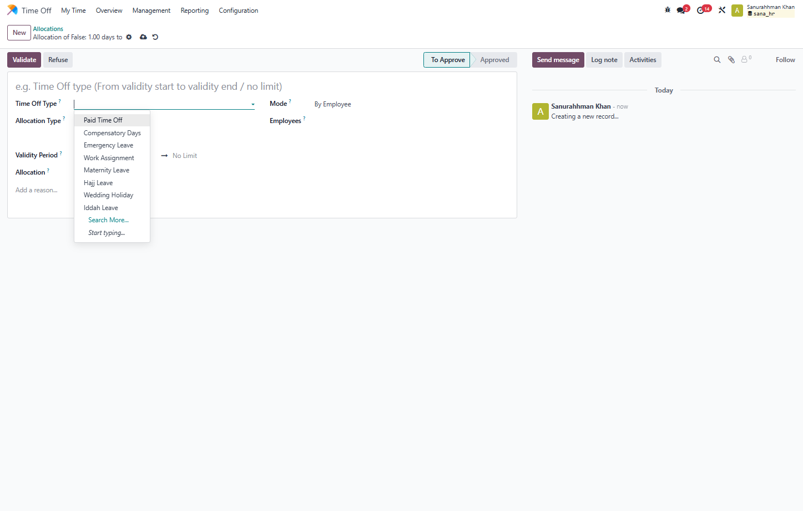Pick Hajj Leave from the list
803x511 pixels.
[112, 183]
